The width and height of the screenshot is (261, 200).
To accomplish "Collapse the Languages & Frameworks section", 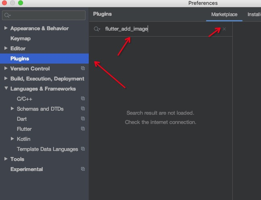I will click(6, 89).
